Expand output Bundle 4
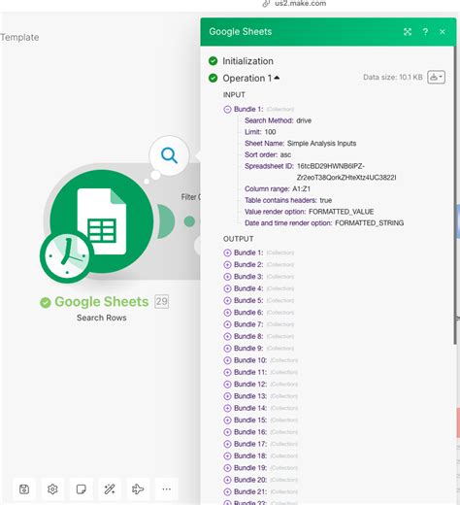 point(227,288)
